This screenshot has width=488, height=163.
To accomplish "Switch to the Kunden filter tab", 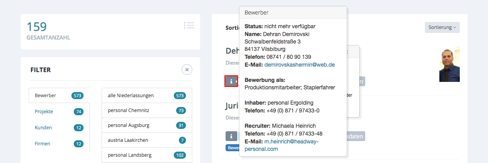I will point(43,128).
